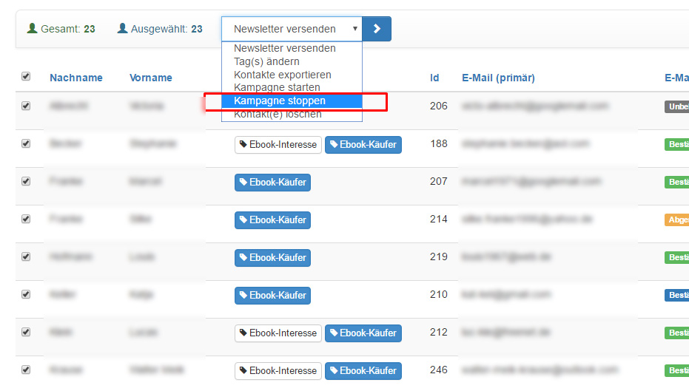
Task: Select the Kampagne stoppen option
Action: [279, 101]
